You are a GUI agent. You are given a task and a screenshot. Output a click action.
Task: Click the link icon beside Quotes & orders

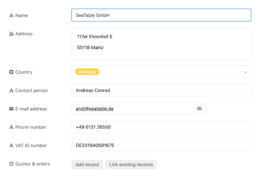click(x=11, y=164)
